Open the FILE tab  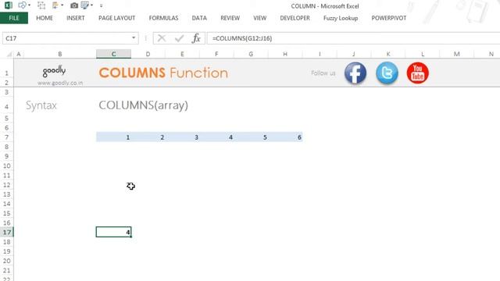14,18
